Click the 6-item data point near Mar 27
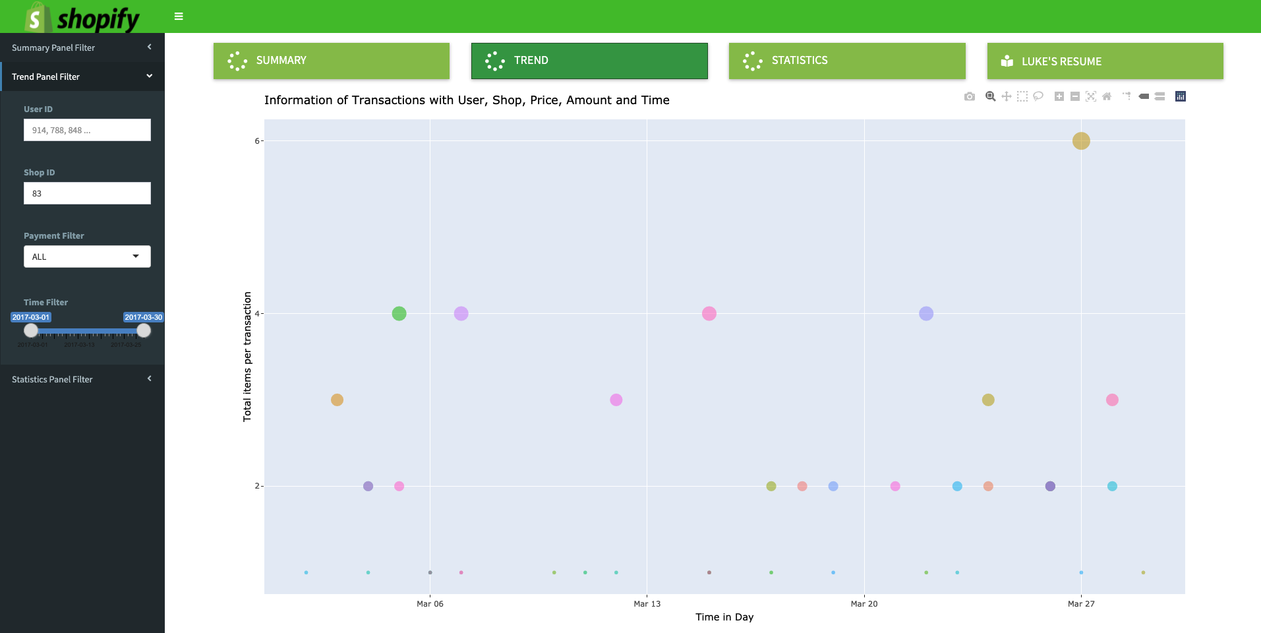 coord(1081,141)
